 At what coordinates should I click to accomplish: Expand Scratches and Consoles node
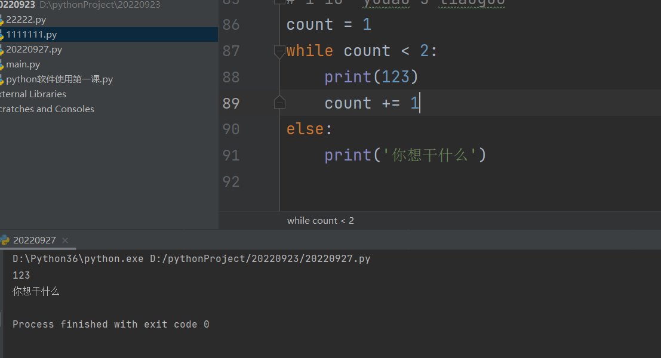tap(47, 109)
